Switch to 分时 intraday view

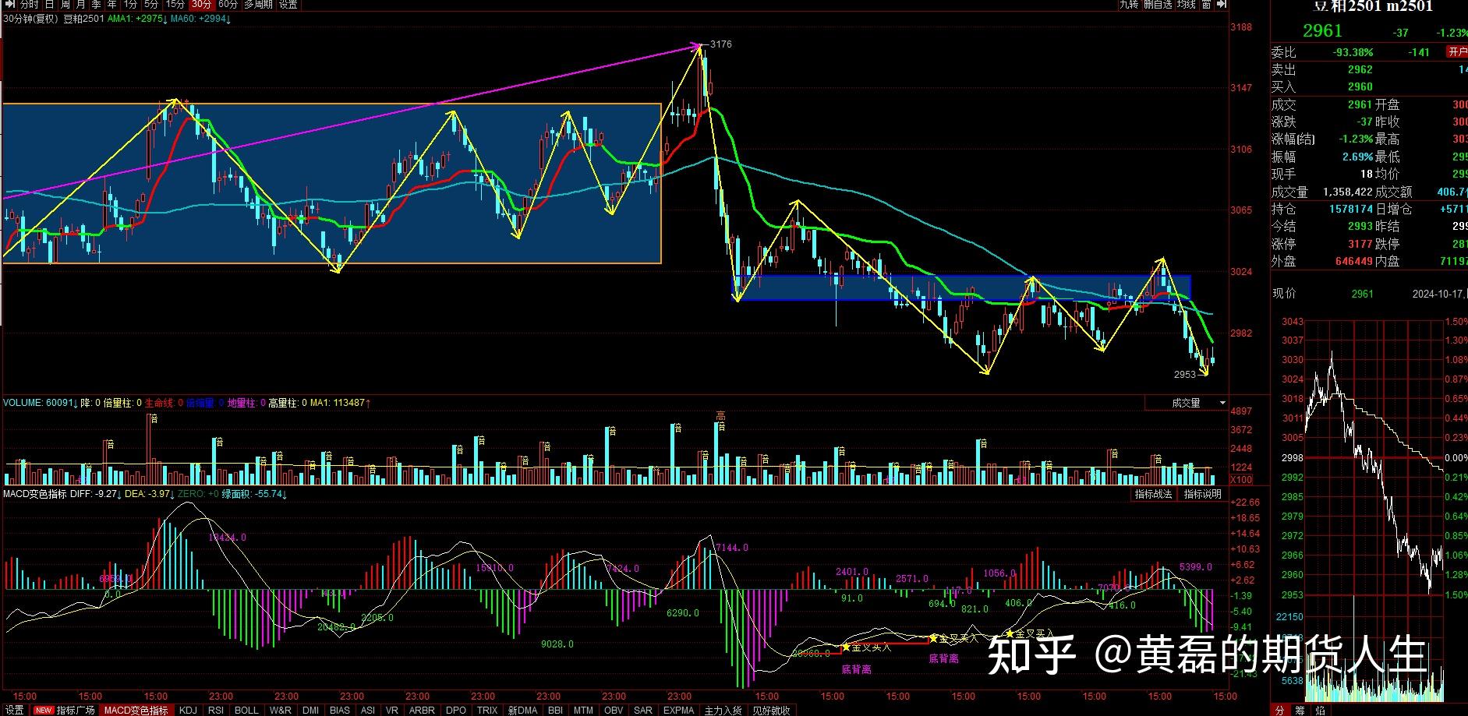29,5
